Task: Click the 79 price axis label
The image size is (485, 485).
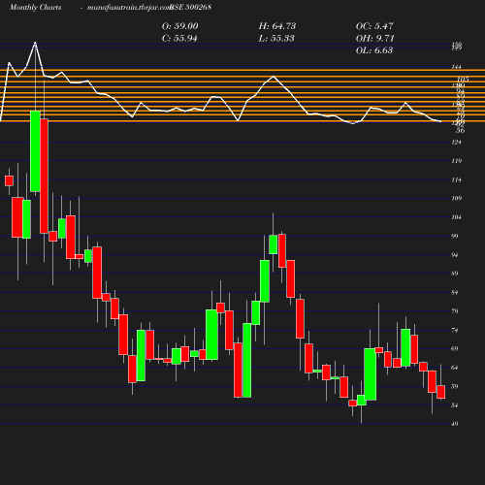Action: [x=455, y=311]
